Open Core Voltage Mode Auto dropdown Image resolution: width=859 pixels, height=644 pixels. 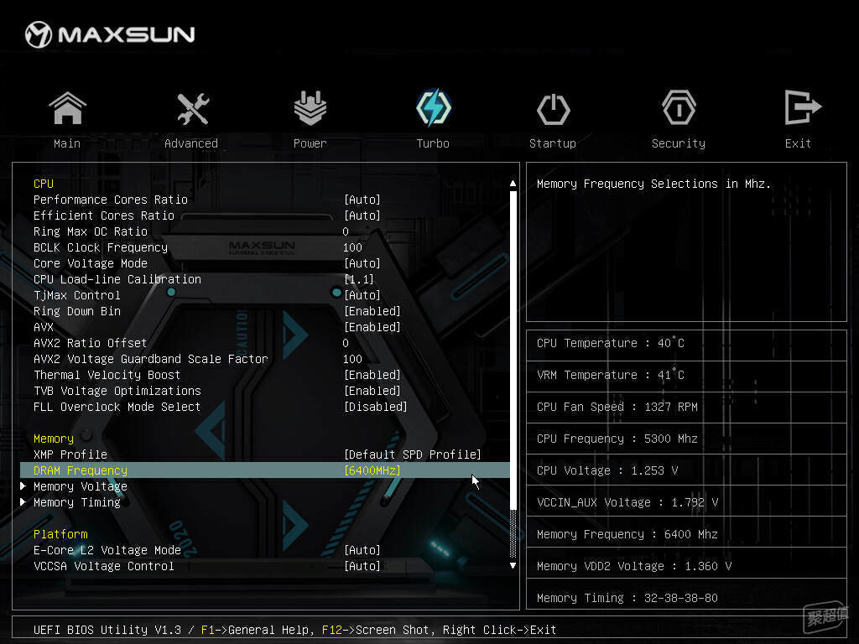point(362,262)
